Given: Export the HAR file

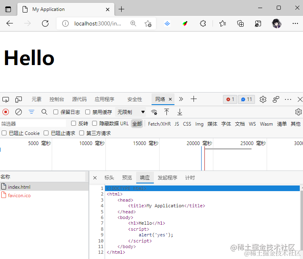Looking at the screenshot, I should (180, 112).
